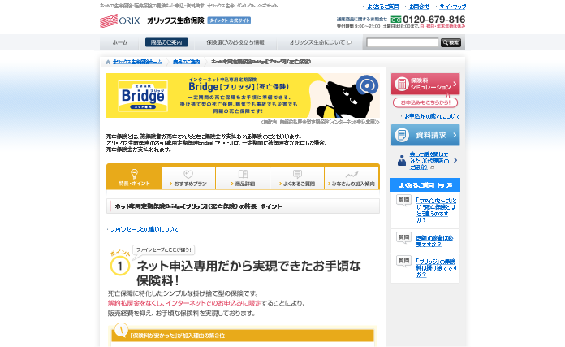Open FAQ about 医師の診査

pos(434,241)
